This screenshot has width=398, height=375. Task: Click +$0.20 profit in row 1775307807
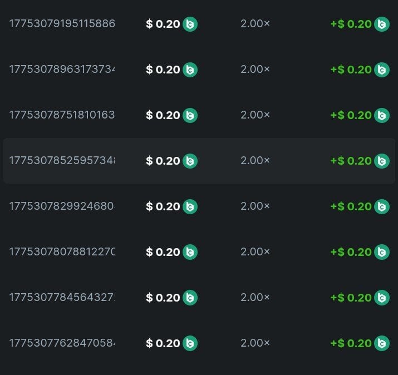pyautogui.click(x=351, y=252)
